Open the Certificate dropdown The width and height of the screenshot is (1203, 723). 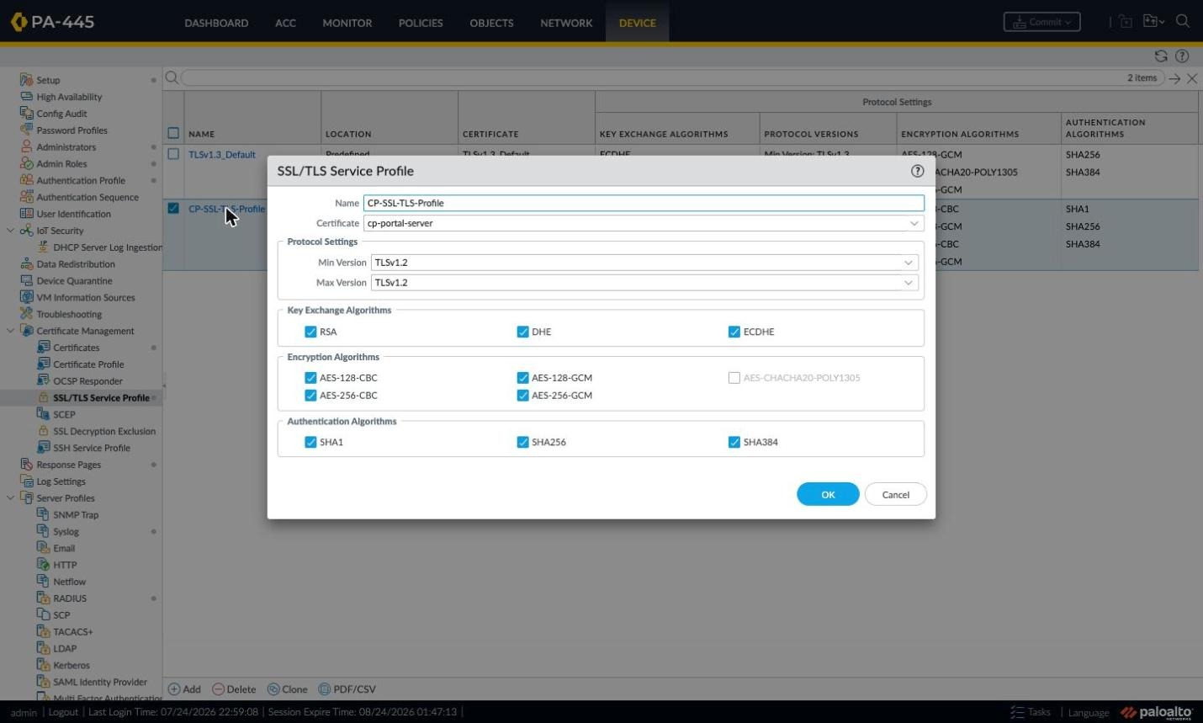pos(914,223)
